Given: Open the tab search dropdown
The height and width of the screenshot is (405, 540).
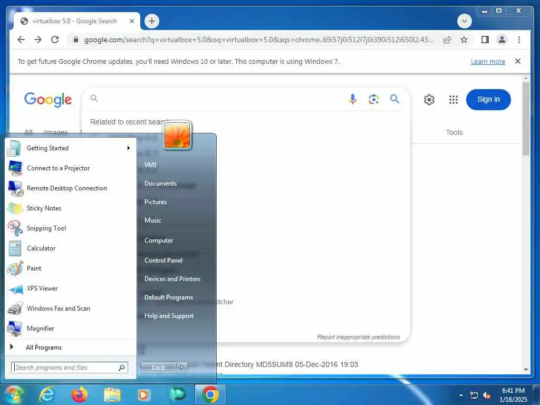Looking at the screenshot, I should tap(464, 21).
